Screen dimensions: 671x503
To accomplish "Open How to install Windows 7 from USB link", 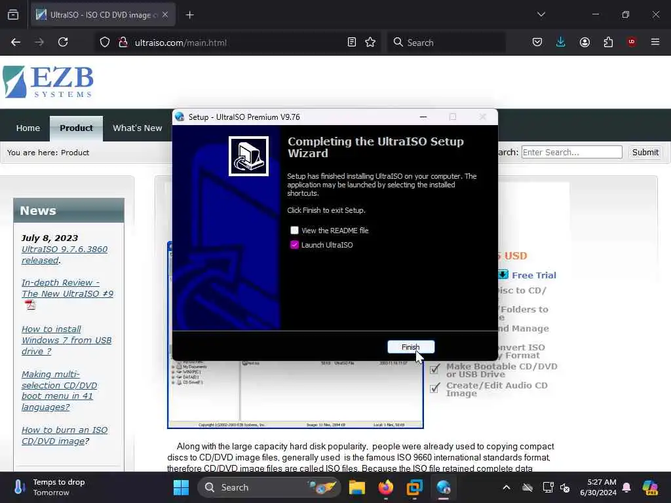I will coord(66,340).
